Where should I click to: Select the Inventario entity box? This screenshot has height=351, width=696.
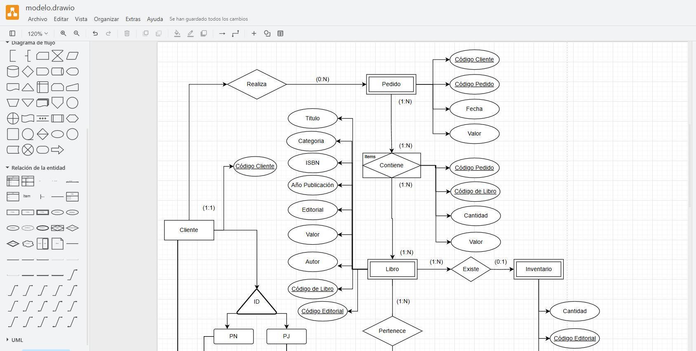click(538, 269)
